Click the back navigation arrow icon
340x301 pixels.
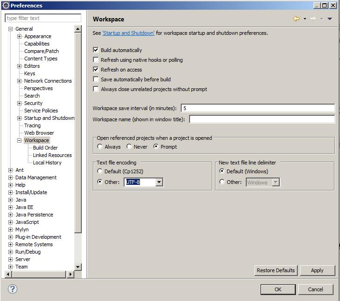click(296, 19)
